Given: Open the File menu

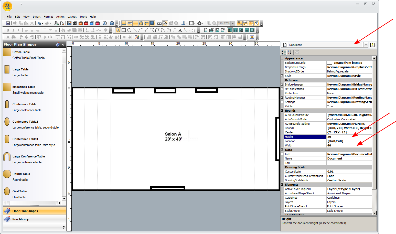Looking at the screenshot, I should click(x=9, y=17).
